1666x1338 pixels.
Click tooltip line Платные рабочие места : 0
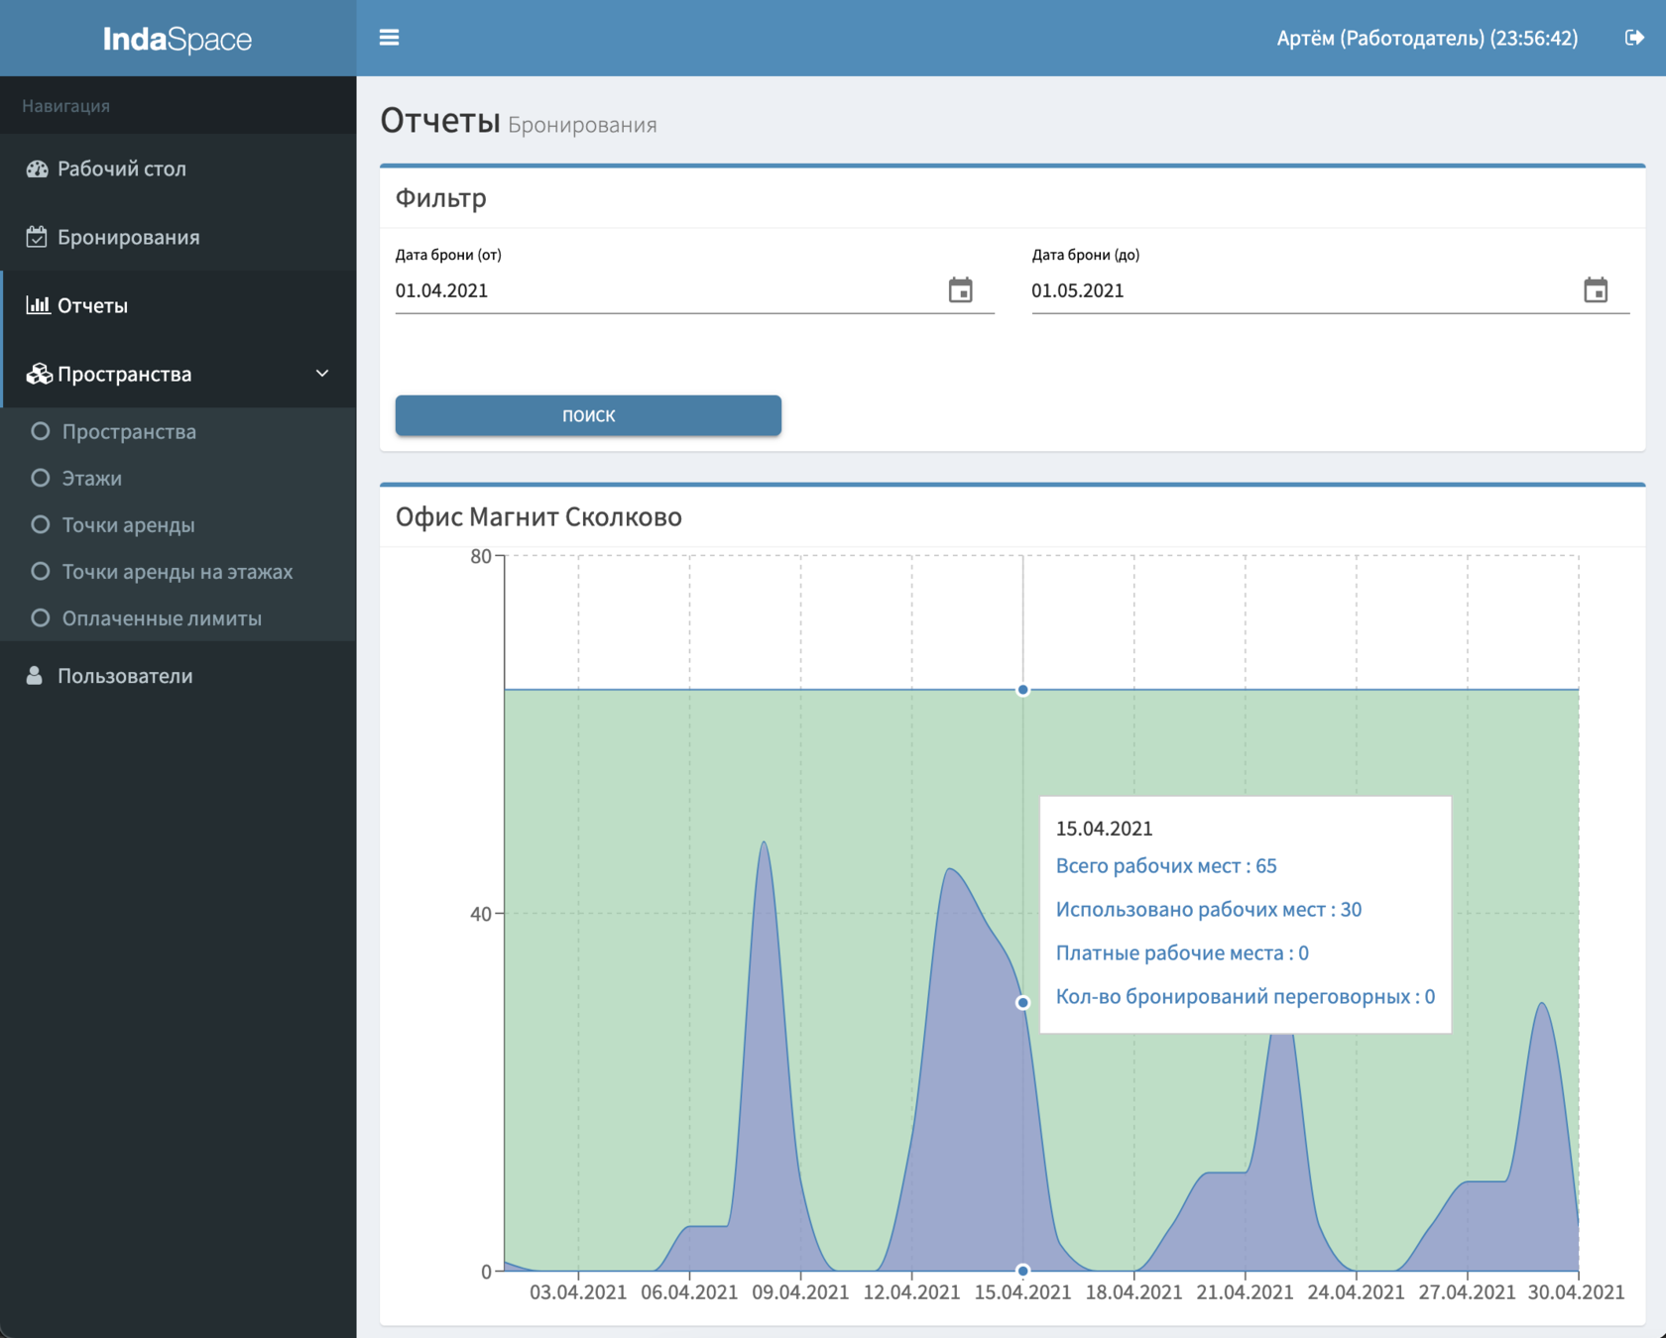[x=1182, y=952]
